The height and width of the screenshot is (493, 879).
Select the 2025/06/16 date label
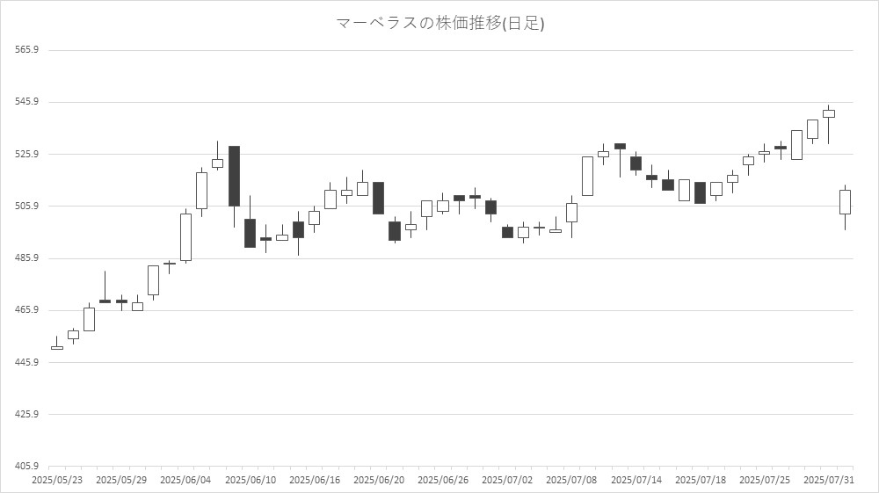[x=314, y=481]
